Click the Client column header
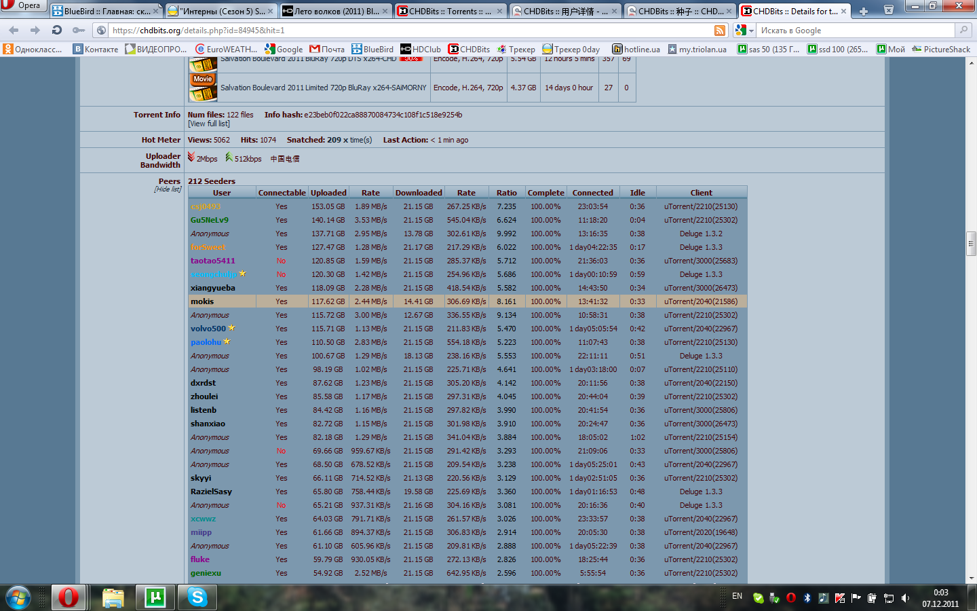The image size is (977, 611). (x=701, y=193)
